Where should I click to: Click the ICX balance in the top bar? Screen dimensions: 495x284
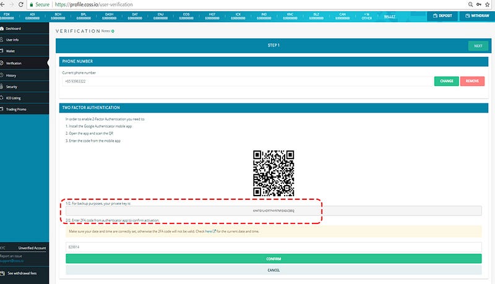[x=238, y=17]
